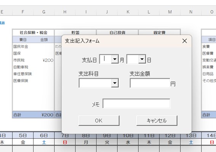The width and height of the screenshot is (216, 152).
Task: Click the 貯蓄 table header
Action: pyautogui.click(x=75, y=32)
